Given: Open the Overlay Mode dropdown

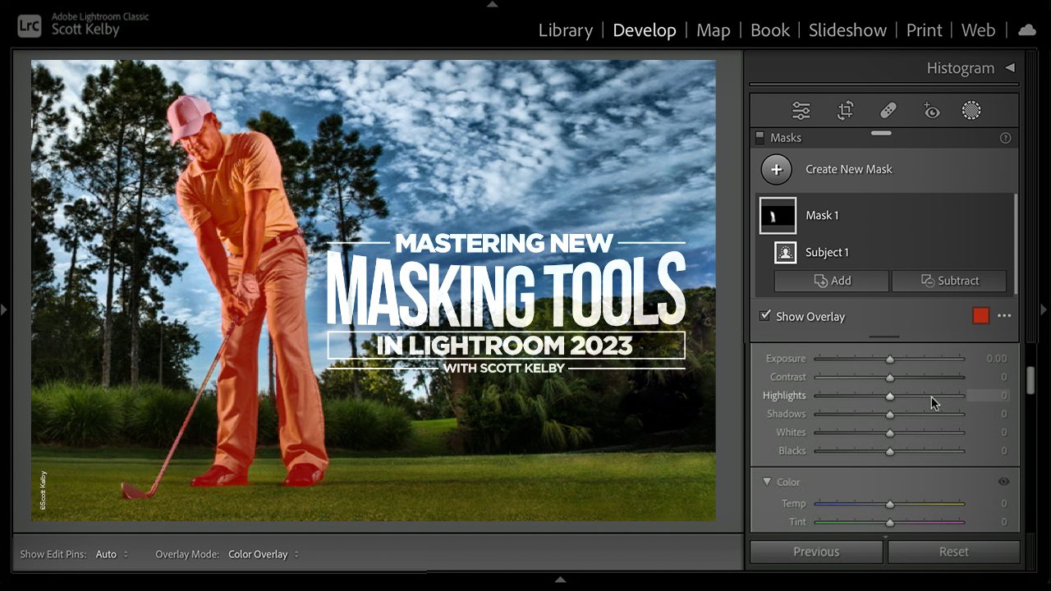Looking at the screenshot, I should [264, 554].
